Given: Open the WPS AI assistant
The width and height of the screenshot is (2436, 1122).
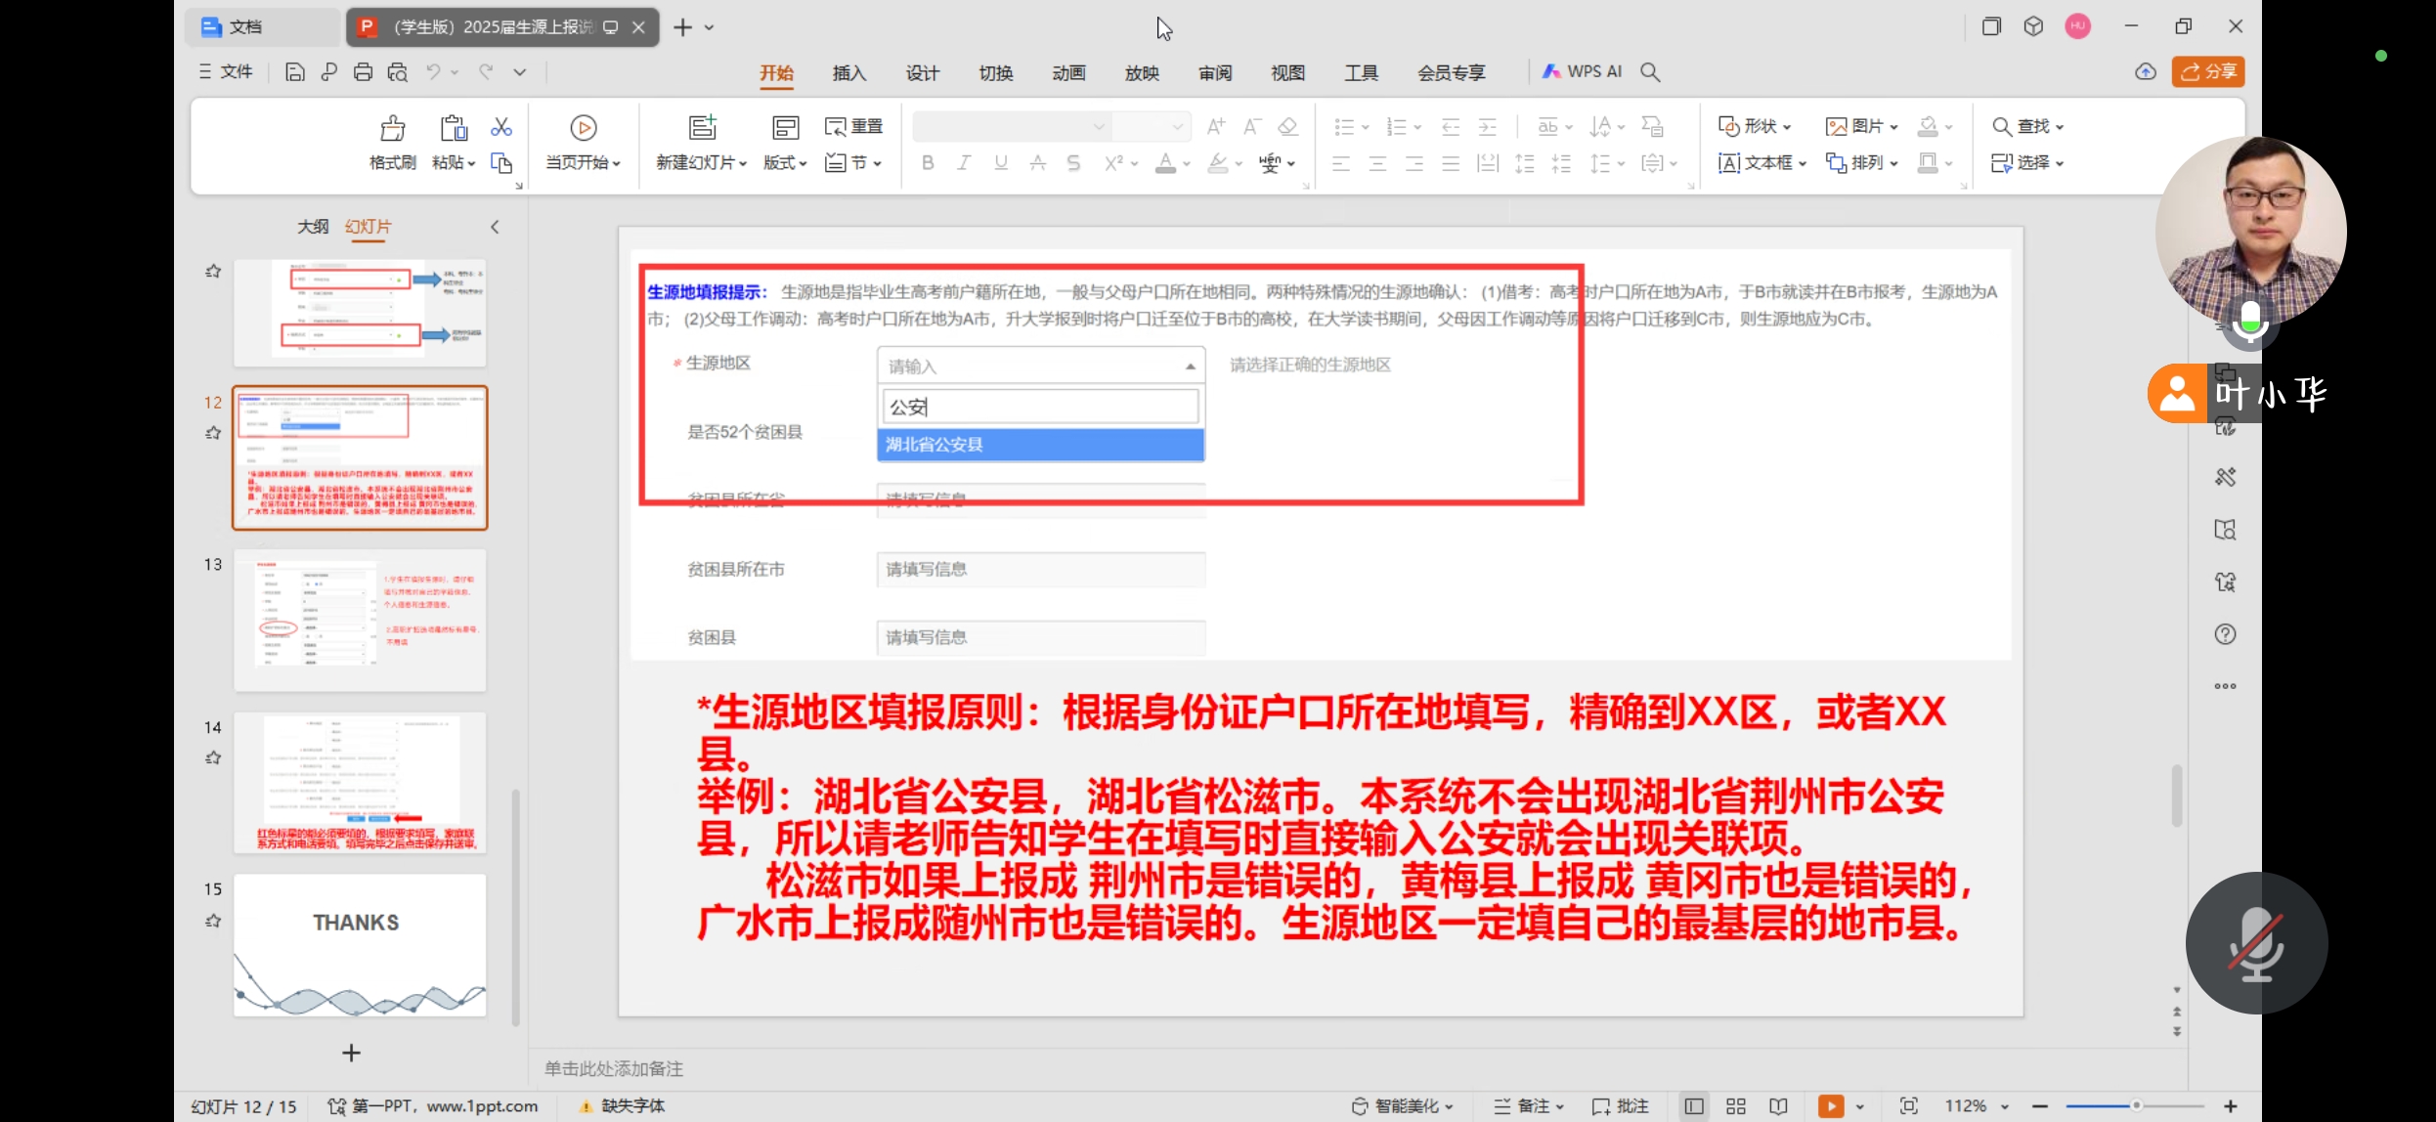Looking at the screenshot, I should click(x=1583, y=71).
